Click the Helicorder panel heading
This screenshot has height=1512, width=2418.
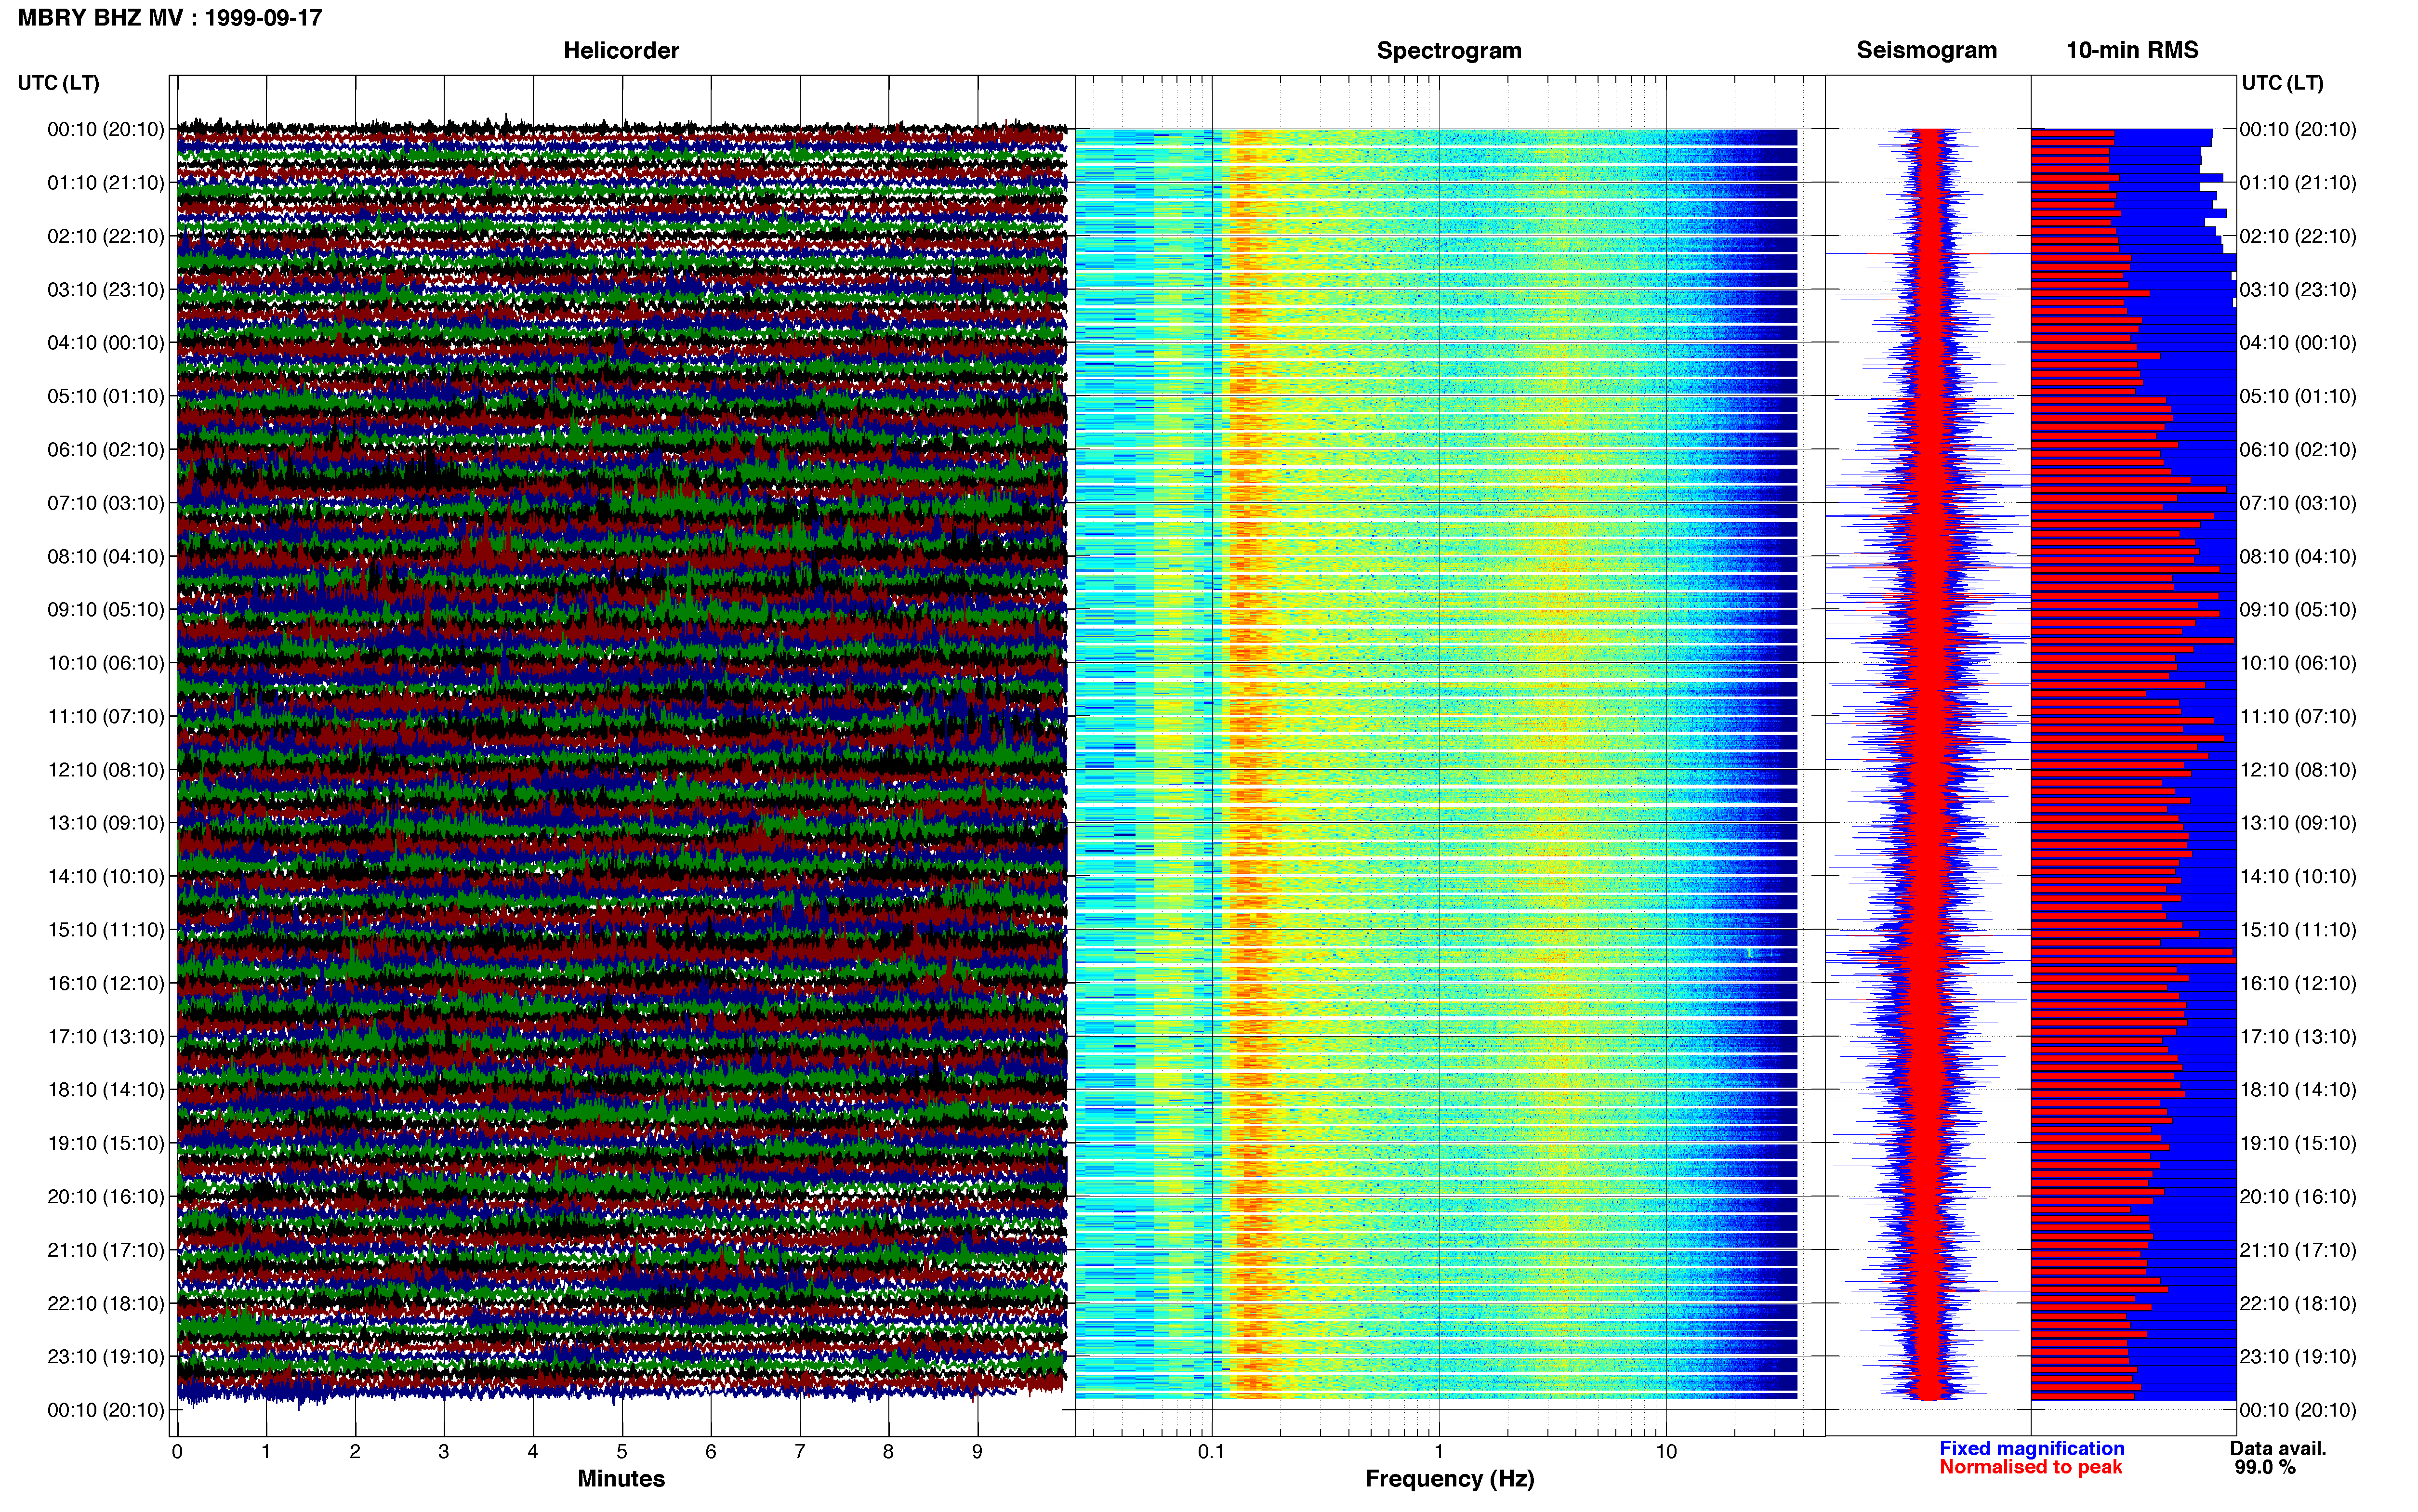[621, 50]
